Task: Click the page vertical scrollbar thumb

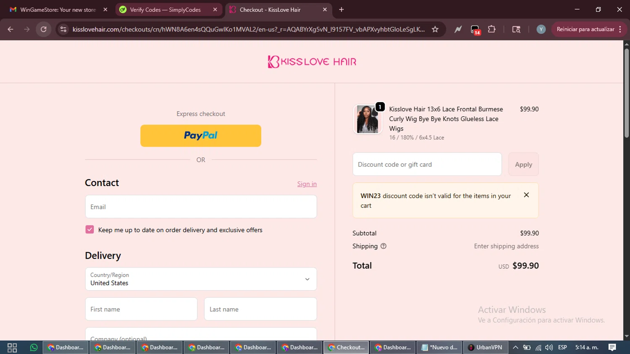Action: pos(626,92)
